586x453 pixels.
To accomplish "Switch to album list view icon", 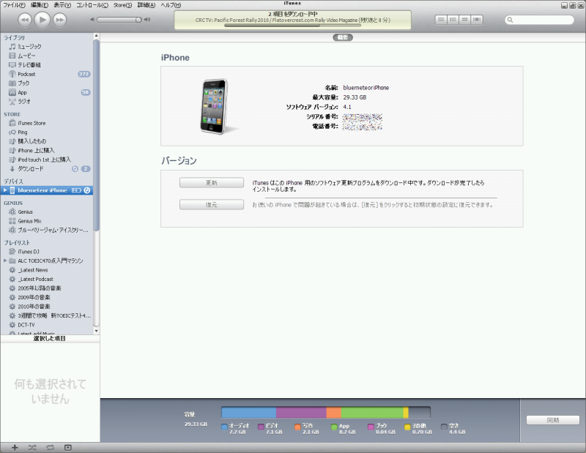I will (453, 20).
